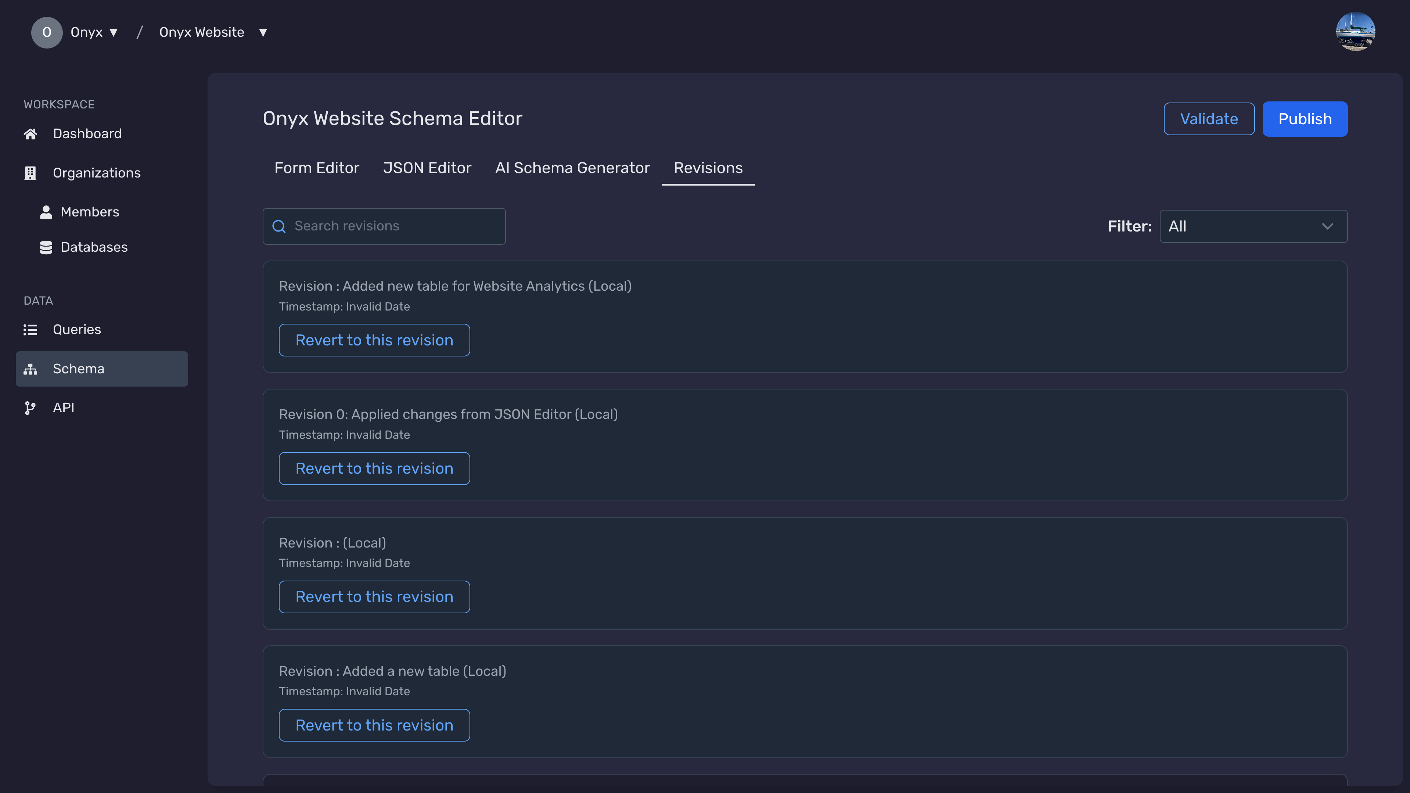Revert to the 'Added a new table' revision

tap(374, 725)
